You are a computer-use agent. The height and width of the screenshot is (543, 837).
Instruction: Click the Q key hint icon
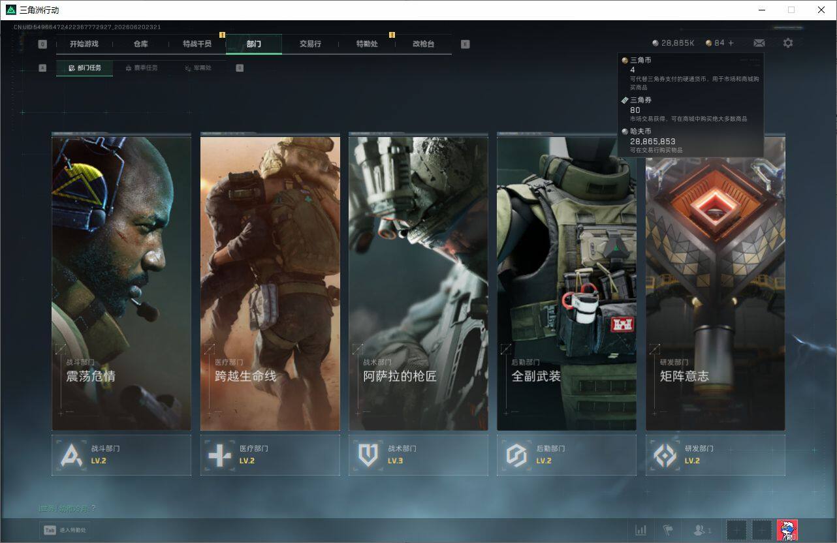pyautogui.click(x=42, y=44)
